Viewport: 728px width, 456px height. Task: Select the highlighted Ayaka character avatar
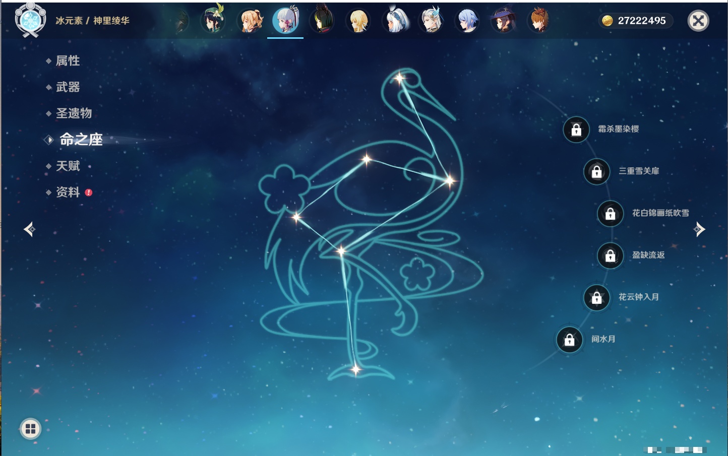coord(285,21)
